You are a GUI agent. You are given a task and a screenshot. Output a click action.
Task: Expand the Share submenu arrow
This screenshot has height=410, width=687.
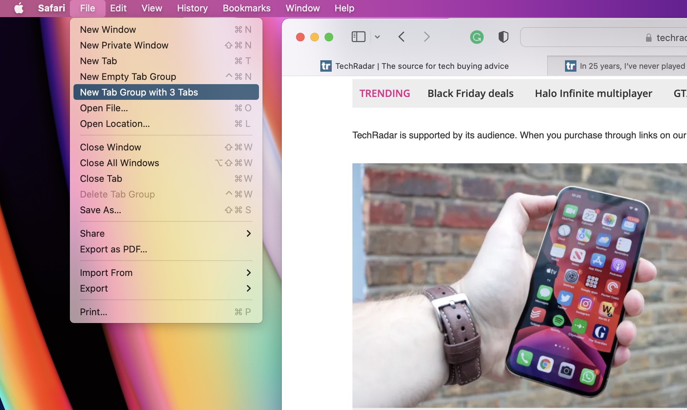(249, 233)
